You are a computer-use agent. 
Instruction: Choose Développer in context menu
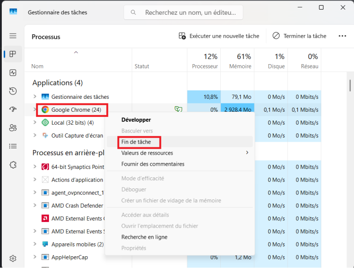180,120
